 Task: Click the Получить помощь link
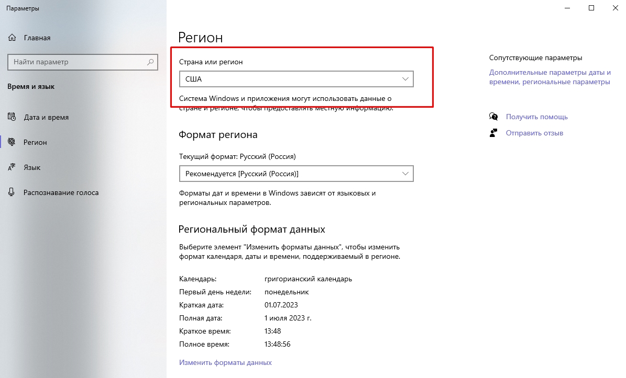(536, 117)
